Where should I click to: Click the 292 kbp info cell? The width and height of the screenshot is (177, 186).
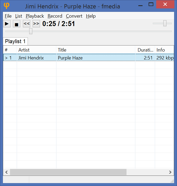tap(164, 58)
